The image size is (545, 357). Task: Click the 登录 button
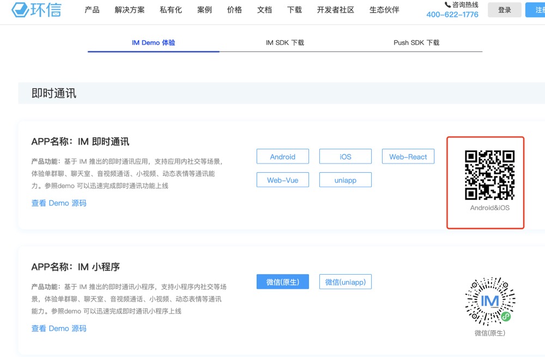pos(504,10)
